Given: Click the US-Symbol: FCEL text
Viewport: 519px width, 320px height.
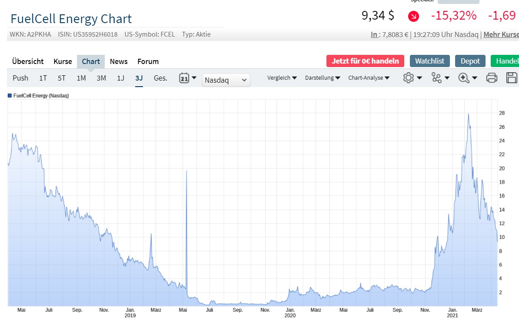Looking at the screenshot, I should [150, 34].
